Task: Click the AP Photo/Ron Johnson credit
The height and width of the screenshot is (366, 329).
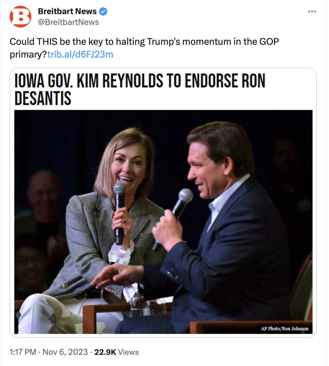Action: (284, 329)
